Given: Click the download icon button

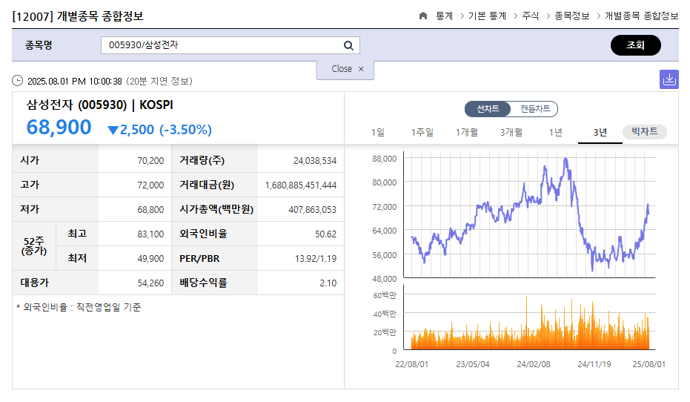Looking at the screenshot, I should [x=669, y=79].
